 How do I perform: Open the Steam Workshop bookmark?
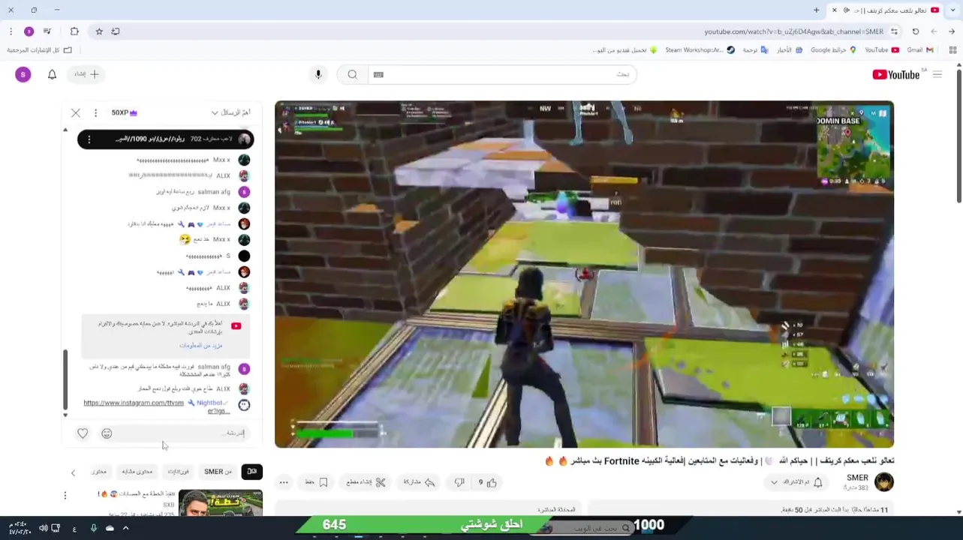tap(700, 50)
